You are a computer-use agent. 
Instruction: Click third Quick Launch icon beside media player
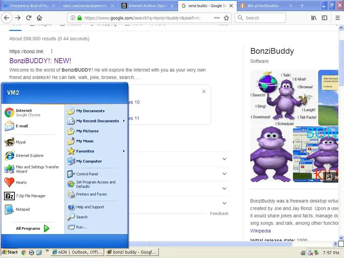pos(39,253)
